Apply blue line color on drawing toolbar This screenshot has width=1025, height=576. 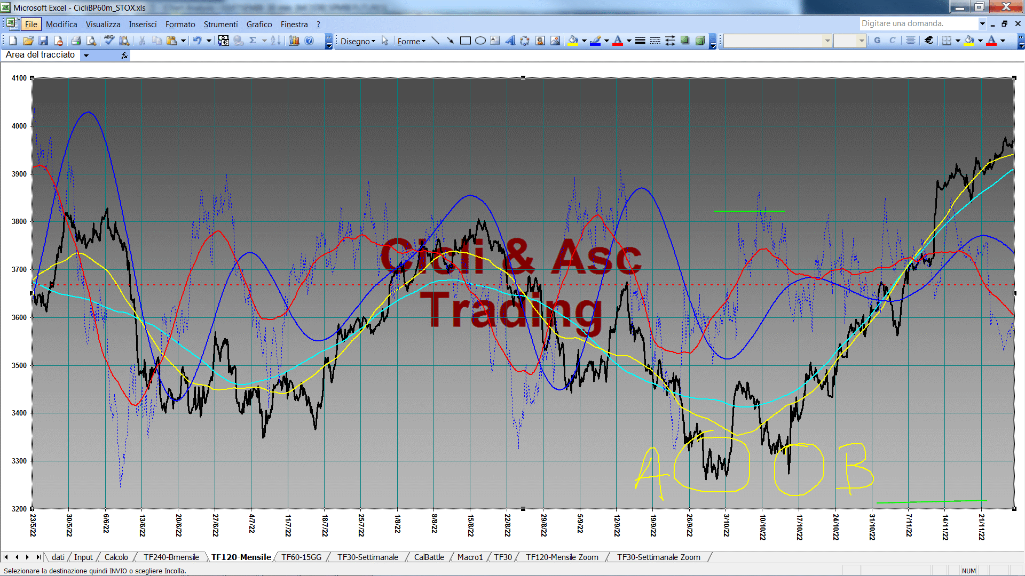595,41
